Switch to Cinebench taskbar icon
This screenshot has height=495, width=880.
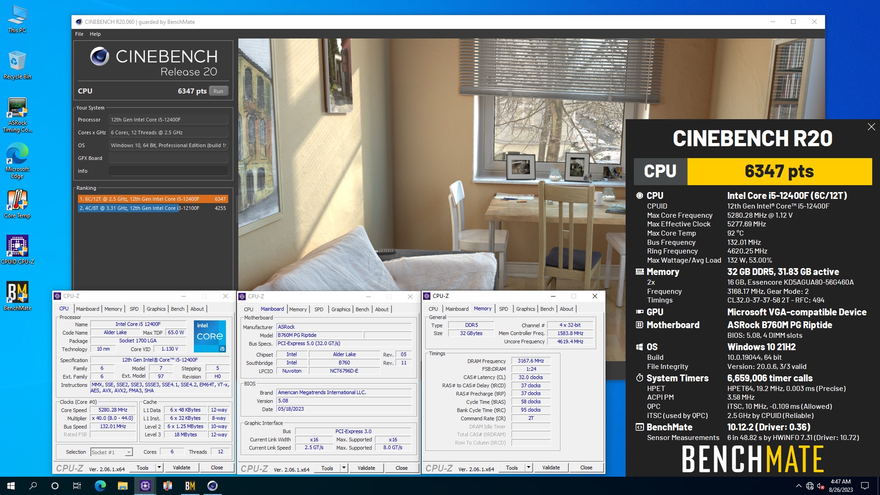pos(212,486)
